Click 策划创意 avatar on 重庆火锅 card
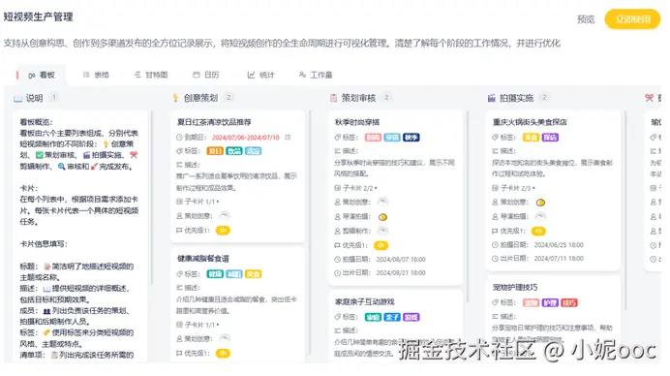This screenshot has width=670, height=376. pyautogui.click(x=540, y=202)
